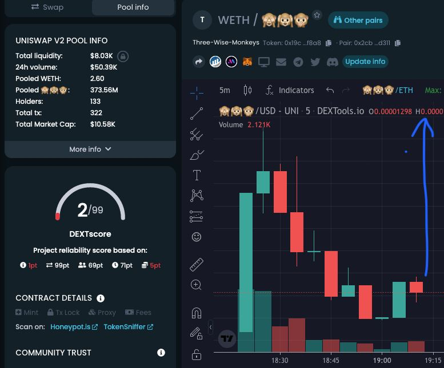The image size is (444, 368).
Task: Select the pitchfork drawing tool
Action: 197,134
